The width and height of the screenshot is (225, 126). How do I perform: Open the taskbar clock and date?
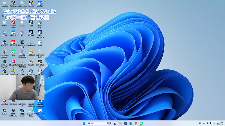pos(220,123)
